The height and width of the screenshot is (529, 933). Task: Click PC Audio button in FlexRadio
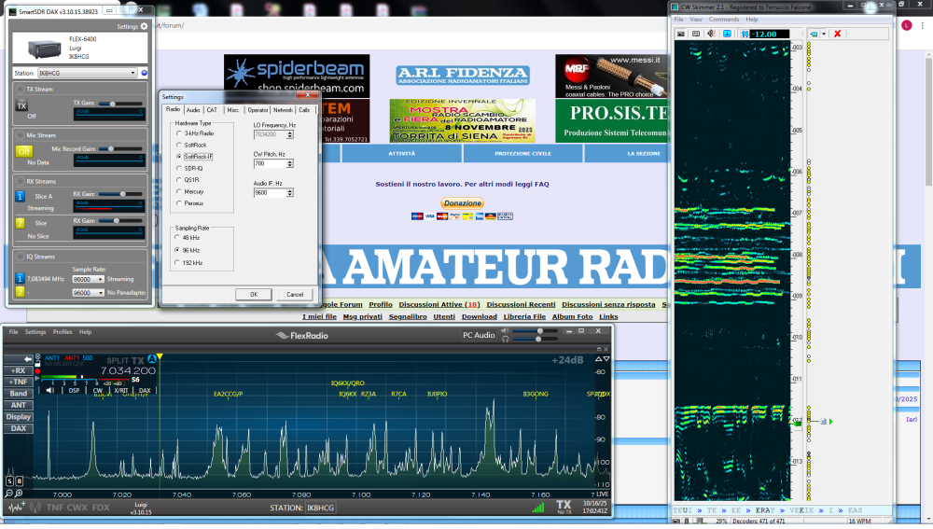tap(479, 335)
